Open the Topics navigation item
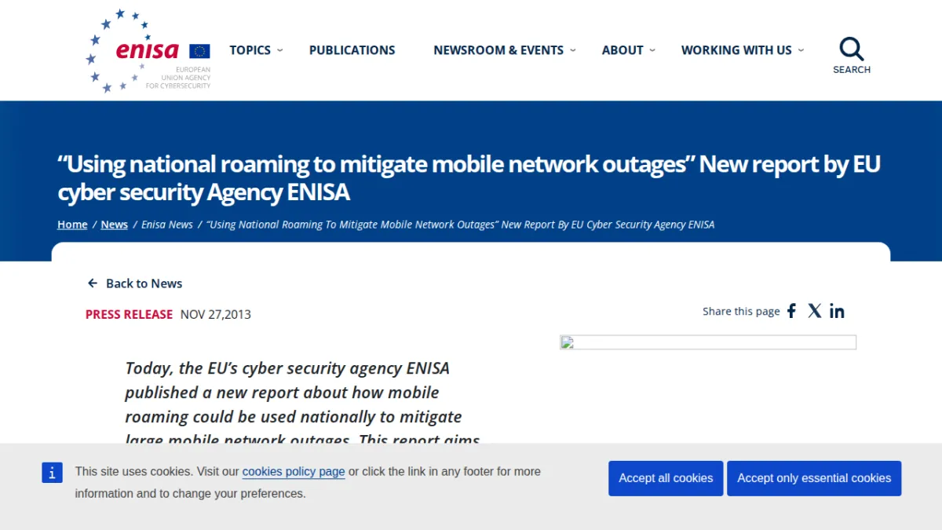This screenshot has width=942, height=530. point(250,50)
